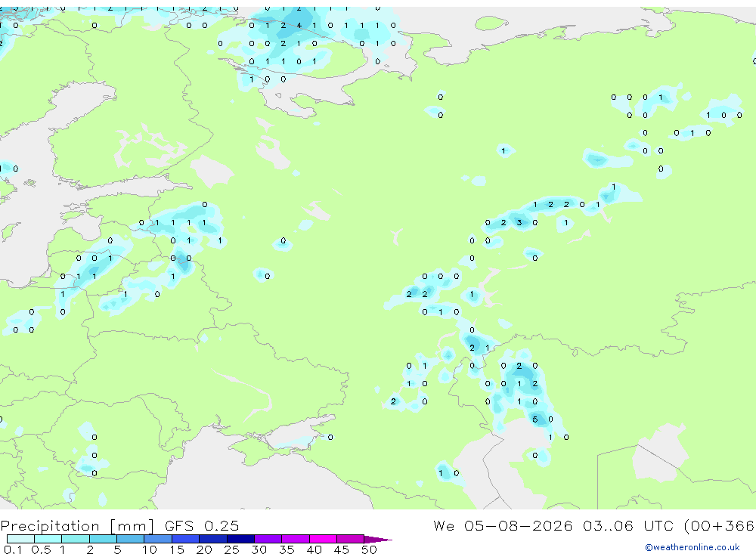
Task: Click the map precipitation value '4'
Action: point(299,26)
